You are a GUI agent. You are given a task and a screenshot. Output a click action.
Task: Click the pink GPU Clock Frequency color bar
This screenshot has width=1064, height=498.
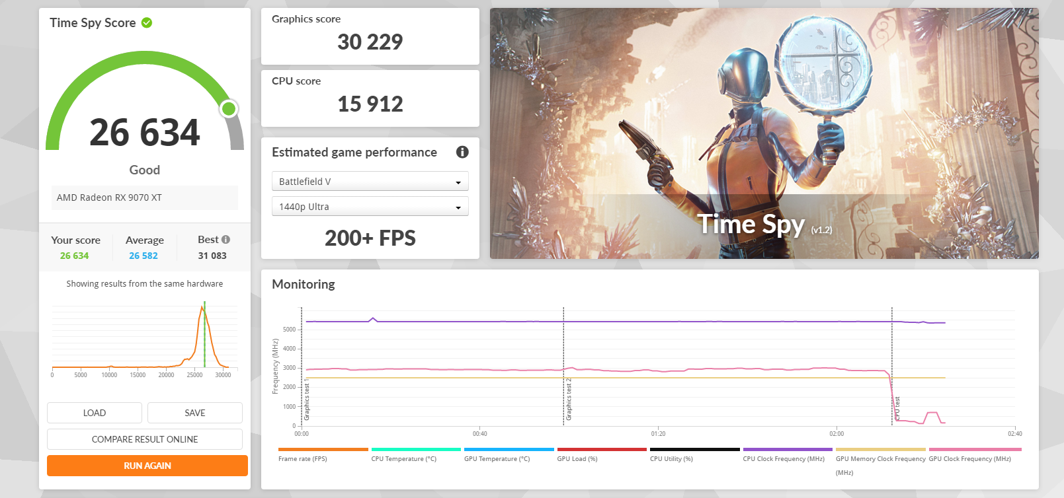[x=975, y=449]
